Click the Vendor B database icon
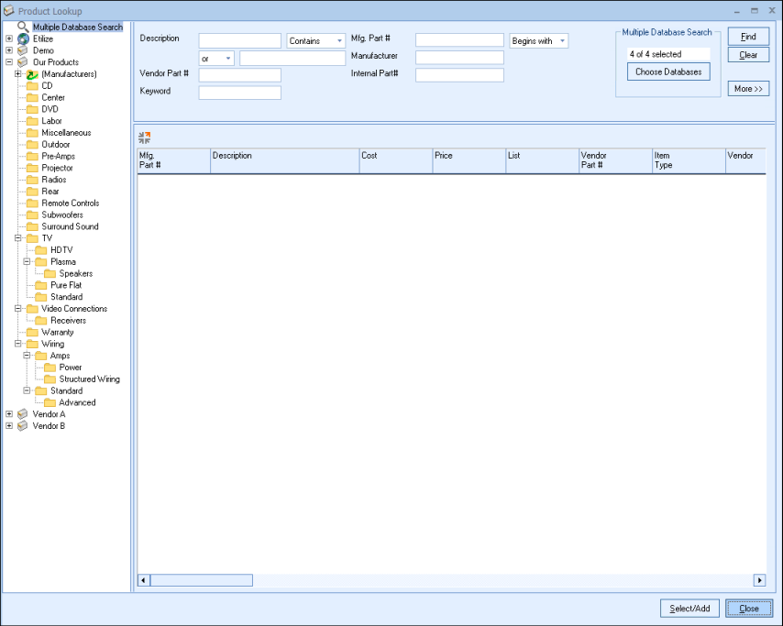The width and height of the screenshot is (783, 626). tap(23, 426)
